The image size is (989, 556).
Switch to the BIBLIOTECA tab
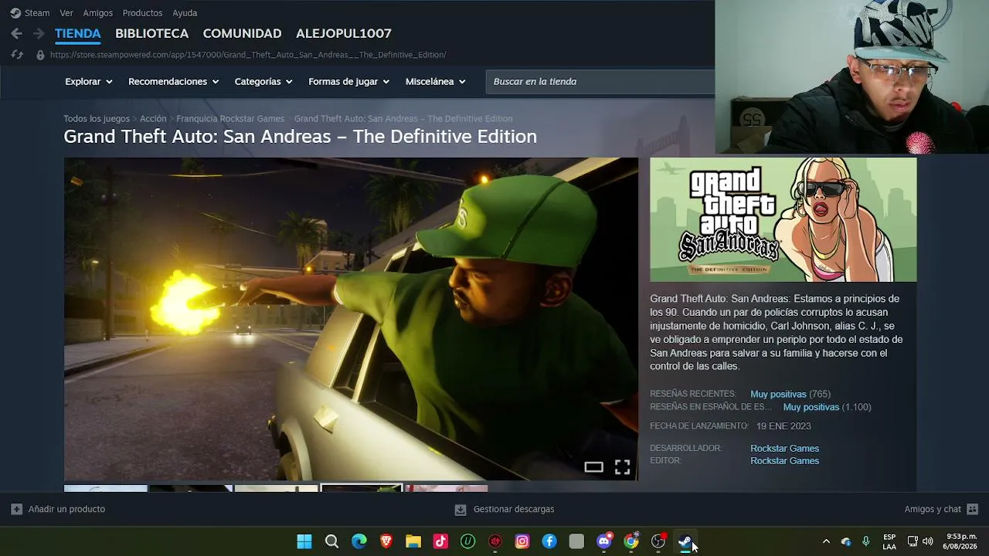coord(151,34)
